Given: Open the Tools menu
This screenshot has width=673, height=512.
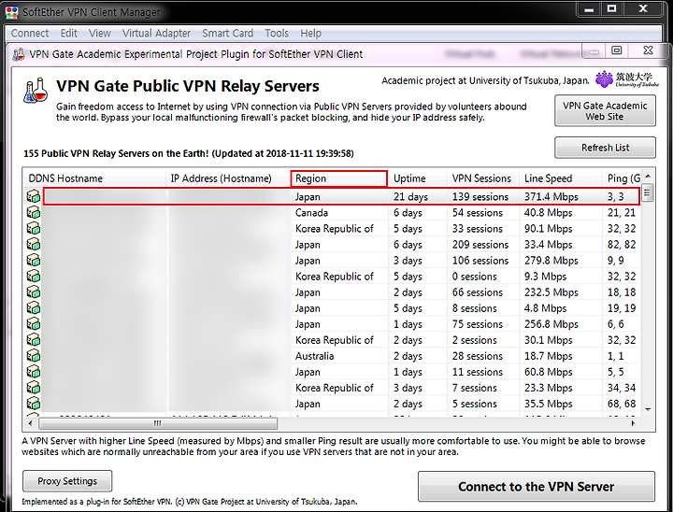Looking at the screenshot, I should pos(277,33).
